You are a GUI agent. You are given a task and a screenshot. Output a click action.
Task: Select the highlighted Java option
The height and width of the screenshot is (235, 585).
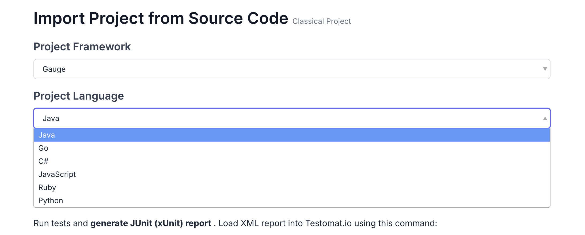(x=292, y=135)
